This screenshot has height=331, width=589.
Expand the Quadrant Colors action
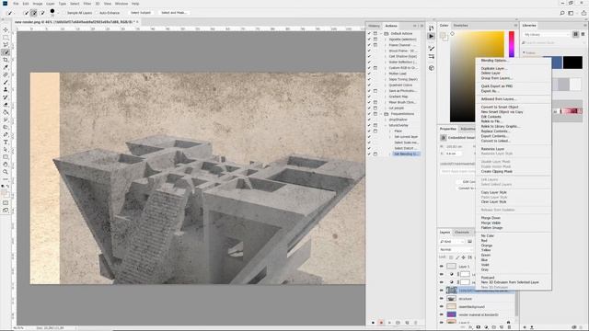[386, 85]
